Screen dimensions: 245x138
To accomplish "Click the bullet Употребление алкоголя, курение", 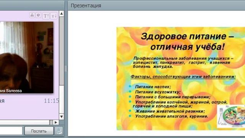I will [172, 116].
